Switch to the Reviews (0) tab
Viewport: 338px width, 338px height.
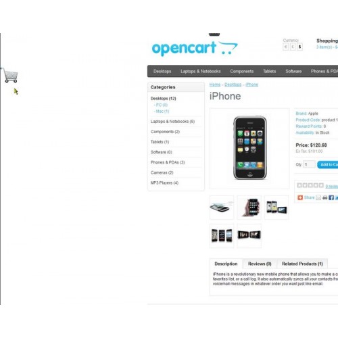coord(260,264)
